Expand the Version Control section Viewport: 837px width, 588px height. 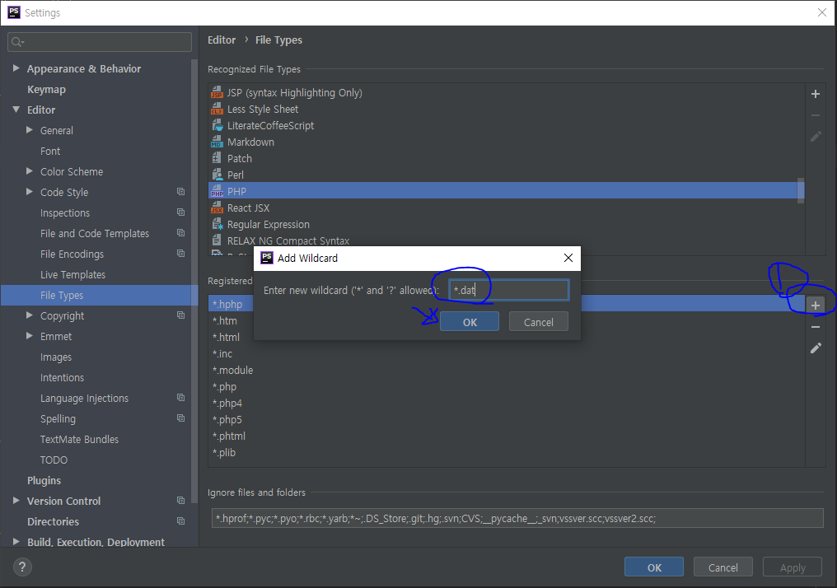[x=16, y=501]
